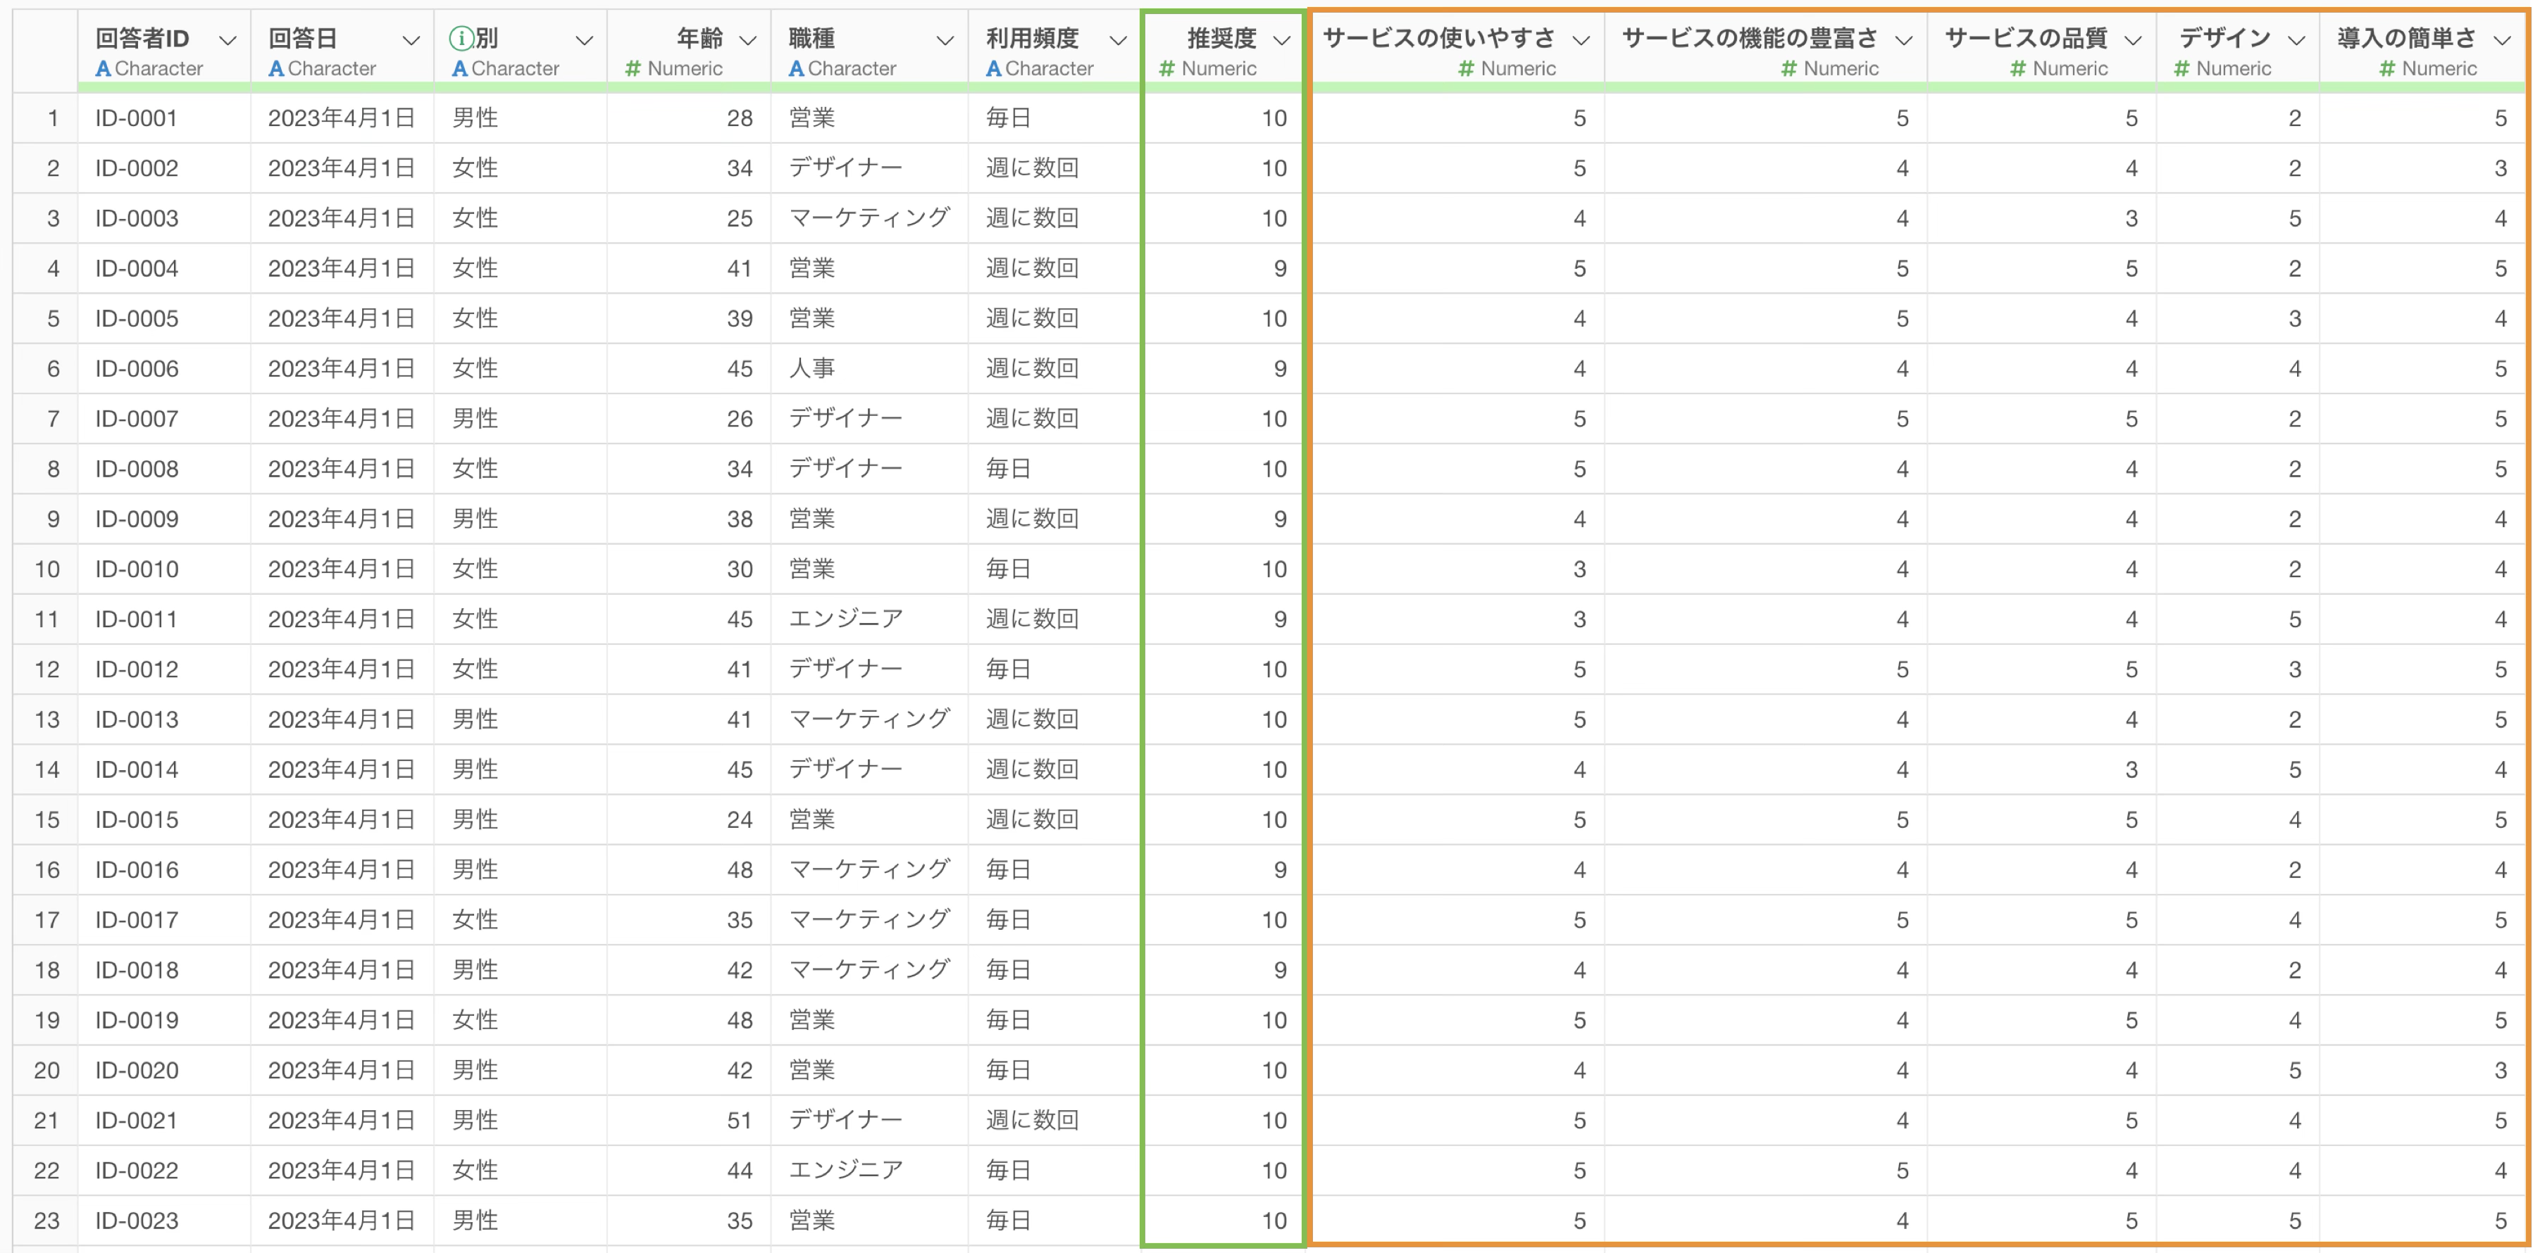
Task: Expand the 導入の簡単さ column menu
Action: tap(2501, 40)
